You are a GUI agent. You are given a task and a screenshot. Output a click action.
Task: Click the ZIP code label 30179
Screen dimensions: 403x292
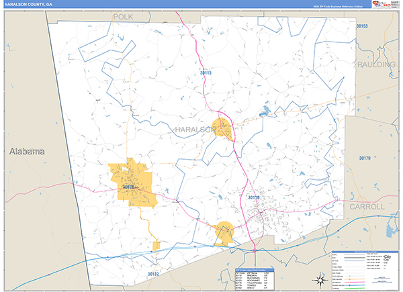pos(365,158)
